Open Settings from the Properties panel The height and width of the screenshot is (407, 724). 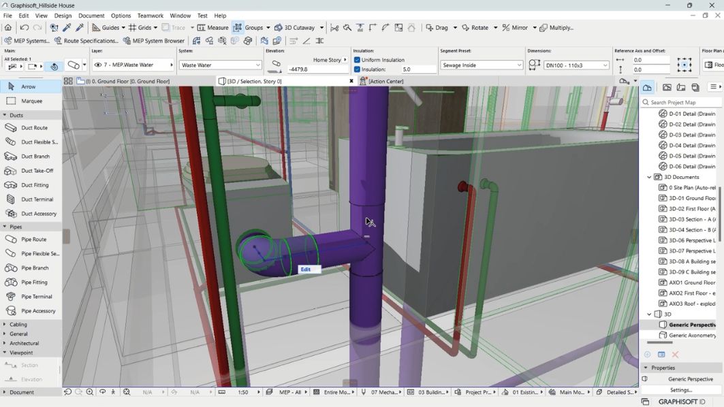coord(681,389)
